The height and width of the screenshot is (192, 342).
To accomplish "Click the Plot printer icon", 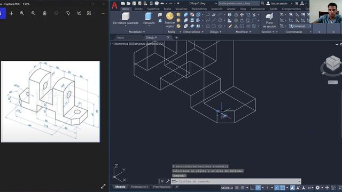I will (157, 3).
